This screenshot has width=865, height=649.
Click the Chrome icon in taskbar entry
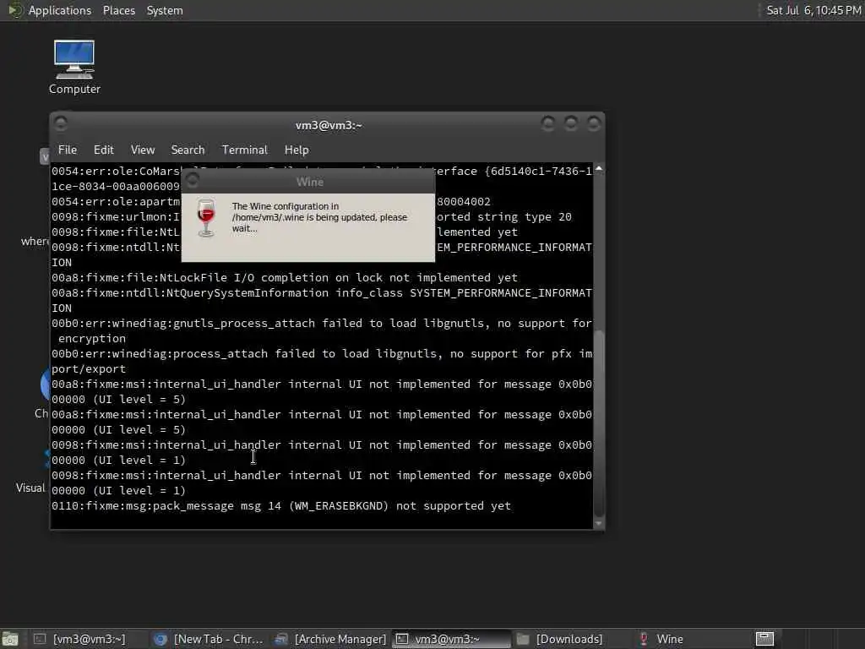pos(160,639)
